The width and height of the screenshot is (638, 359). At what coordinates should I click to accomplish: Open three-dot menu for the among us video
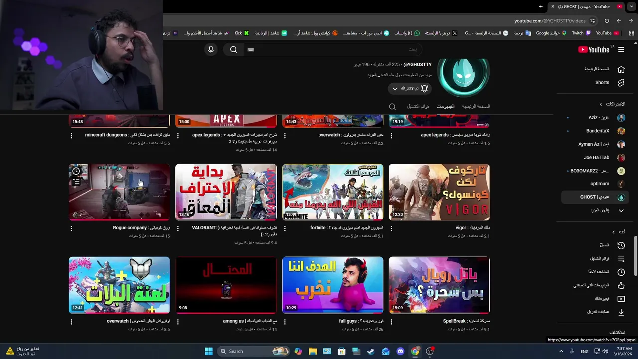(x=178, y=322)
